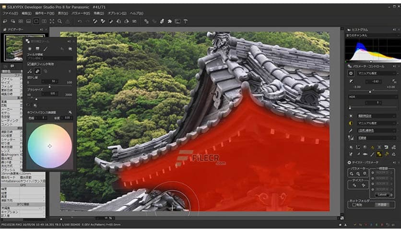Click the white balance color wheel center
401x232 pixels.
pos(49,146)
